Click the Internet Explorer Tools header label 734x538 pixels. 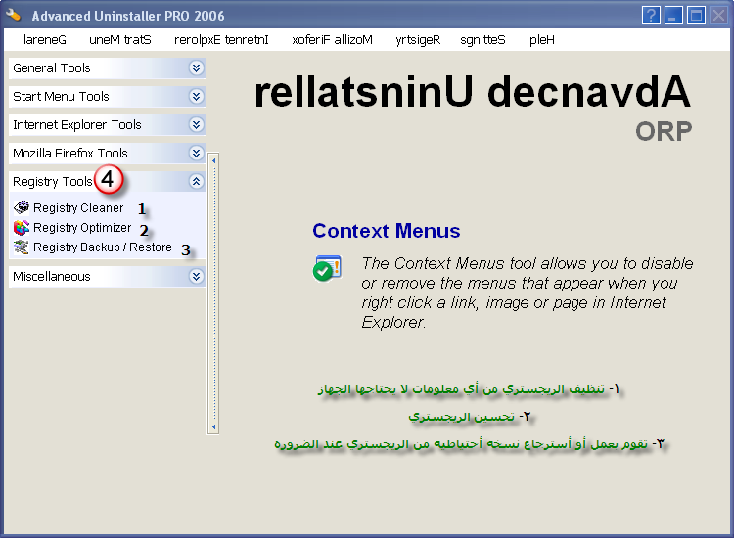[x=76, y=125]
